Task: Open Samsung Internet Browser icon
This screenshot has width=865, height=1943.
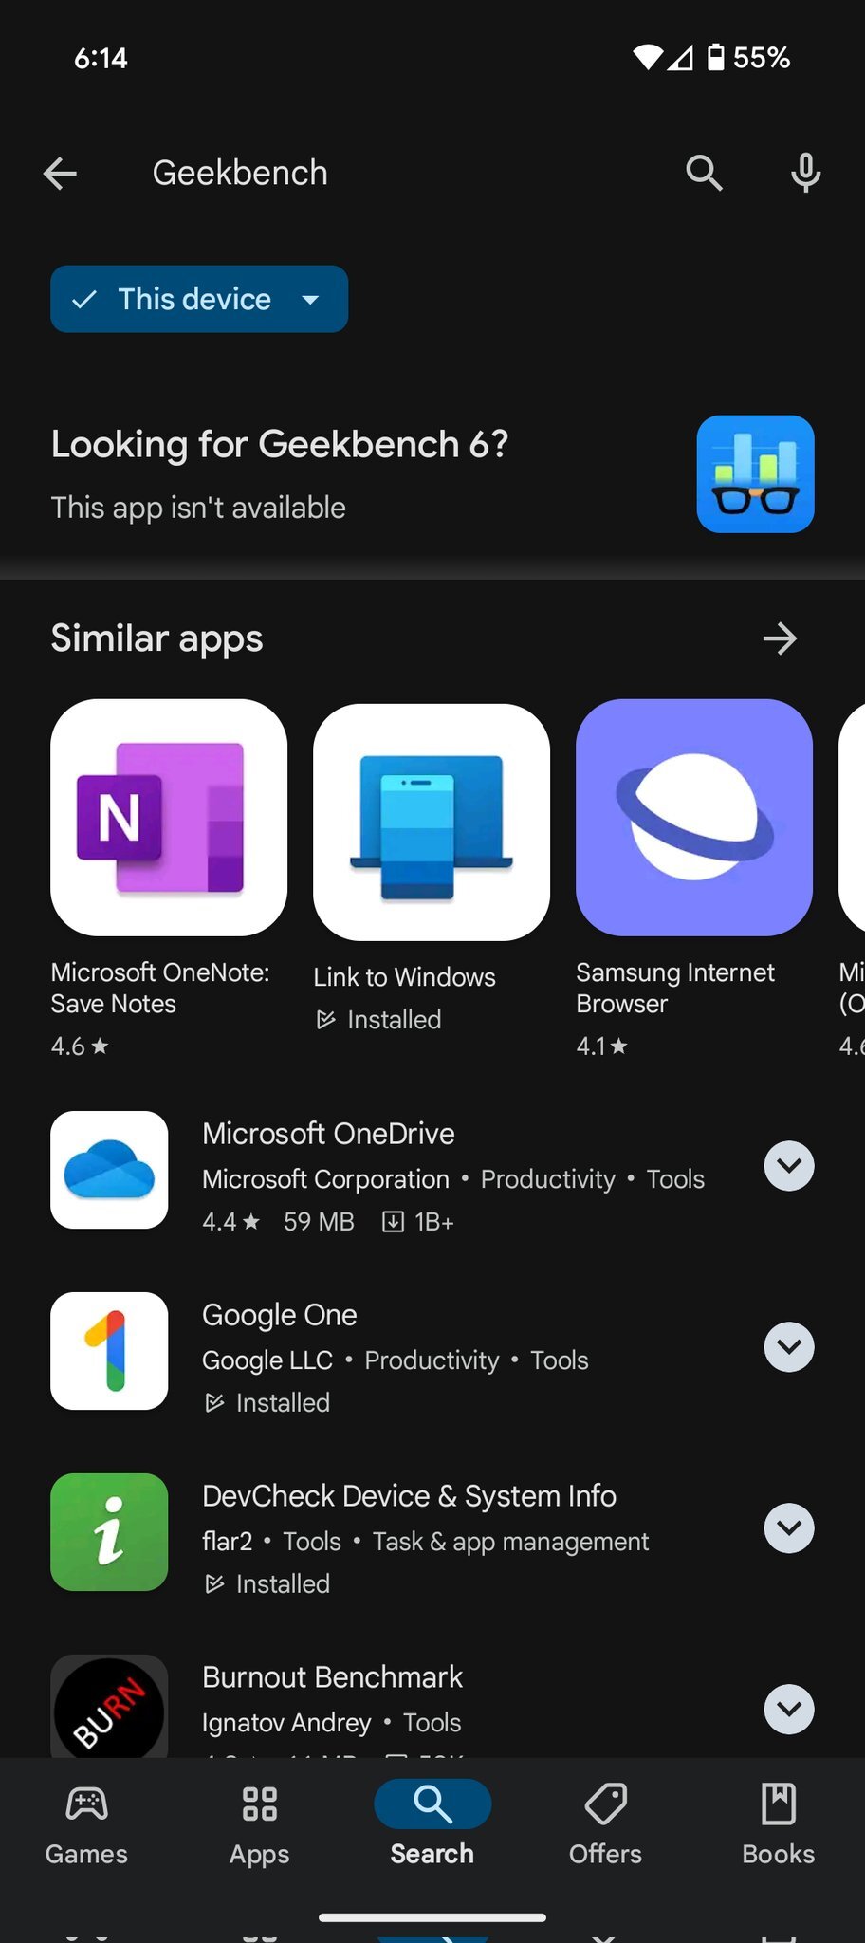Action: point(694,818)
